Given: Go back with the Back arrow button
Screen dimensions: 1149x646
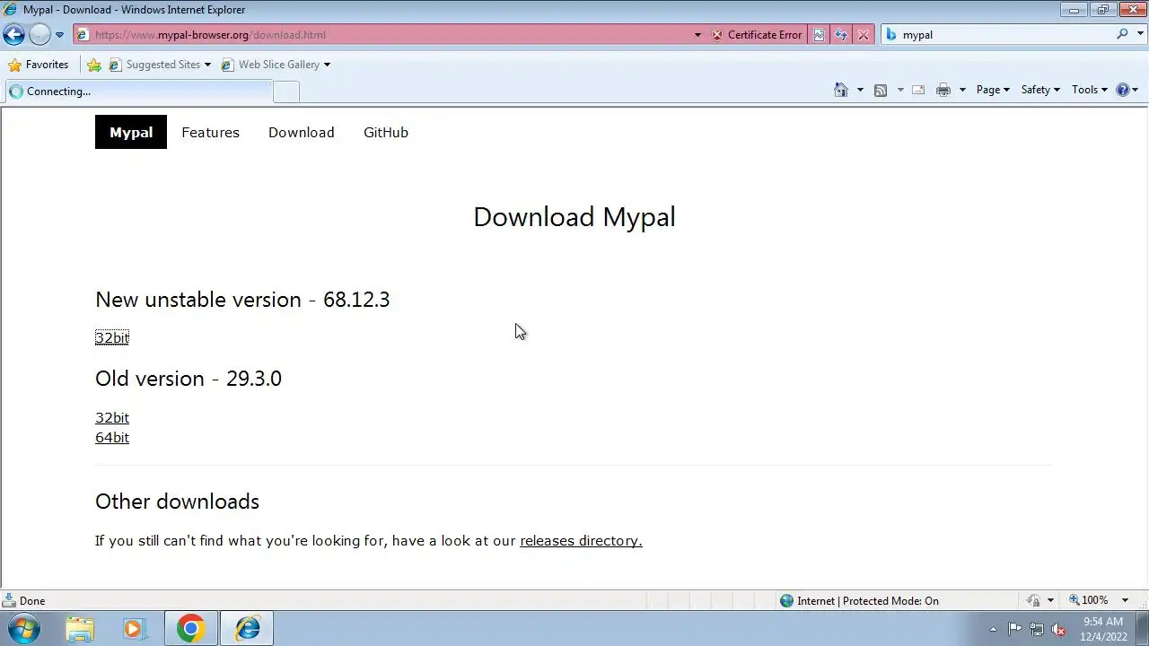Looking at the screenshot, I should (13, 35).
